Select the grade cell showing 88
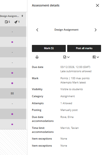The width and height of the screenshot is (103, 155). pos(12,94)
